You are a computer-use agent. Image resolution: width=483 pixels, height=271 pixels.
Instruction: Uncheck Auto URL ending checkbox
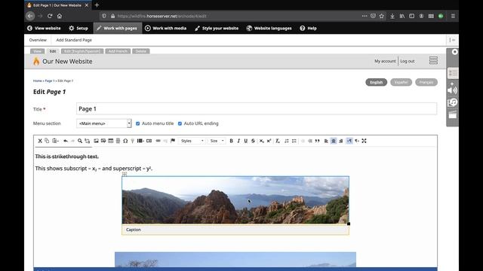180,123
